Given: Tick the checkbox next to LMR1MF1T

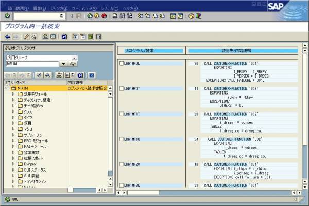Looking at the screenshot, I should [x=121, y=114].
